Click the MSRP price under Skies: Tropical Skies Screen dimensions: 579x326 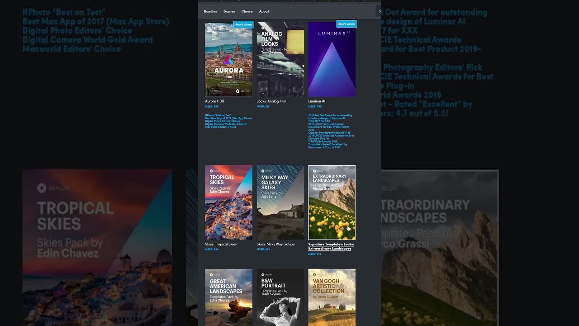pyautogui.click(x=212, y=249)
